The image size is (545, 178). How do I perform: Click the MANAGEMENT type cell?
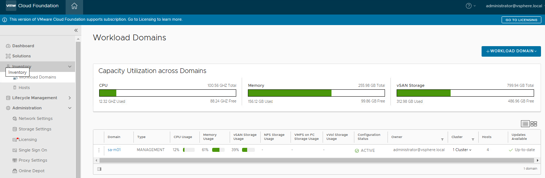click(x=151, y=150)
